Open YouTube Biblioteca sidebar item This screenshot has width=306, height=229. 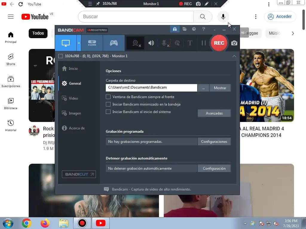[x=11, y=104]
